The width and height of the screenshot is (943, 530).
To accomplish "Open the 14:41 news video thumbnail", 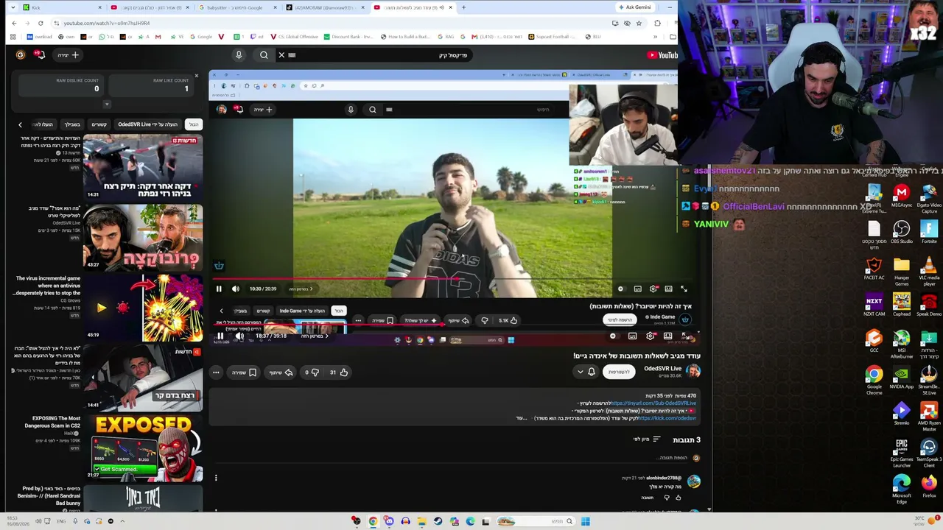I will [x=142, y=379].
